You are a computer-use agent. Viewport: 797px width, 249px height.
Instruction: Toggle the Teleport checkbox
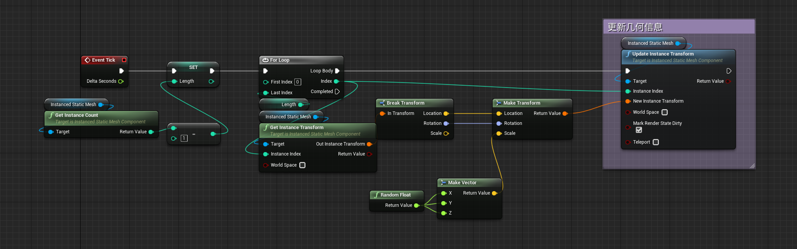[656, 142]
